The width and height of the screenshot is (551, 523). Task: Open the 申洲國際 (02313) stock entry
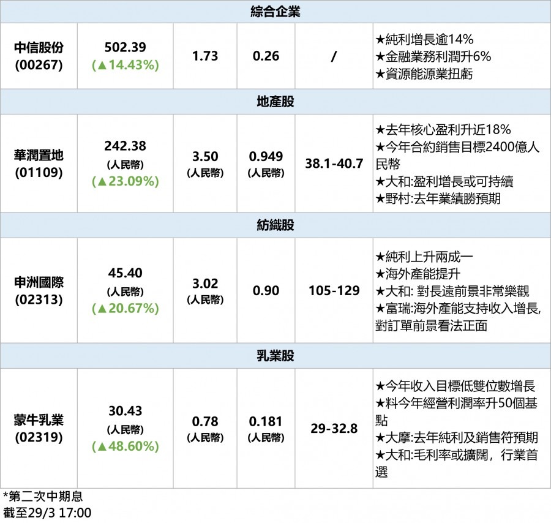[39, 290]
